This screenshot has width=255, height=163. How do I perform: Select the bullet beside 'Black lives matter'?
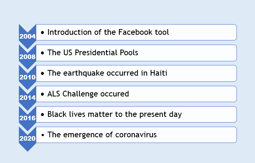[42, 114]
